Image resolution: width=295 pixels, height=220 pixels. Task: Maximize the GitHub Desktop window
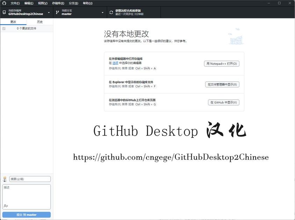coord(279,3)
